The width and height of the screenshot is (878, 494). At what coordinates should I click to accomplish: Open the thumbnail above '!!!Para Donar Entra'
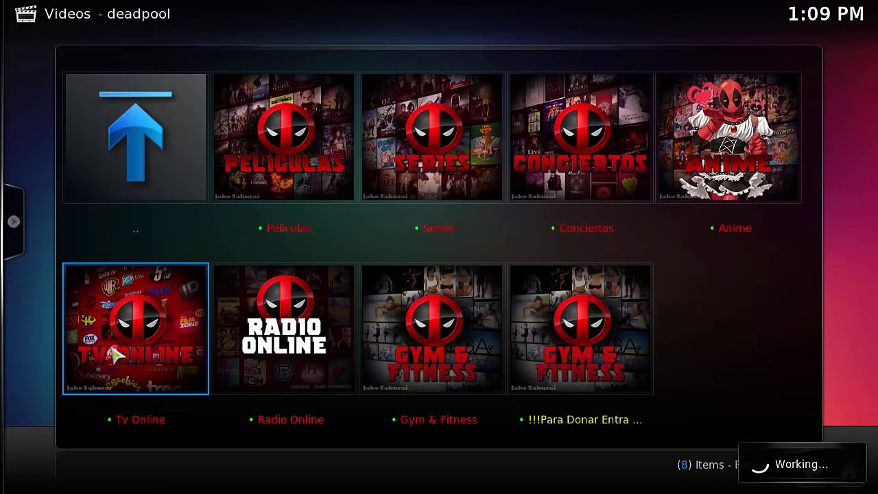pos(580,329)
